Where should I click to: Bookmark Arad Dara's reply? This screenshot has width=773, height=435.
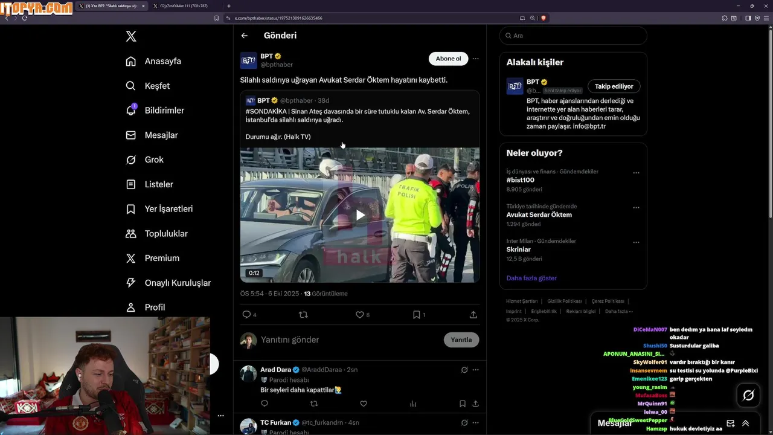(x=462, y=404)
